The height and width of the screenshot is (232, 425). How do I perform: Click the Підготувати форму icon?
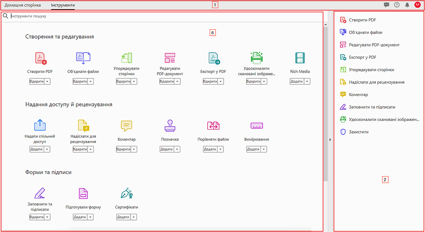click(83, 193)
